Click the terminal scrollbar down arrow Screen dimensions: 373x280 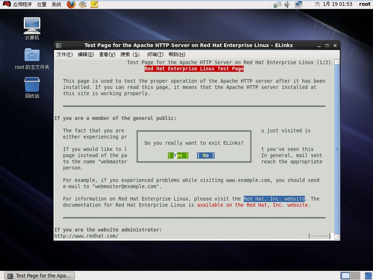[337, 237]
